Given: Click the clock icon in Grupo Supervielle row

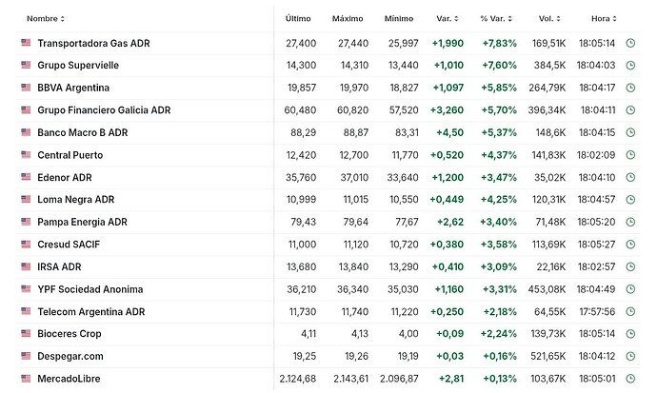Looking at the screenshot, I should (630, 66).
